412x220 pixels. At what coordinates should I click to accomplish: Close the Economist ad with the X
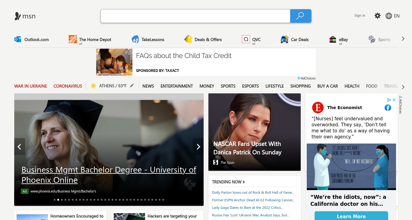pos(394,100)
